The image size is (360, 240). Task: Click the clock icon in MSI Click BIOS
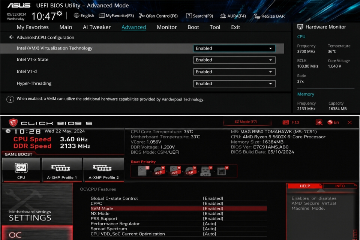pyautogui.click(x=8, y=131)
